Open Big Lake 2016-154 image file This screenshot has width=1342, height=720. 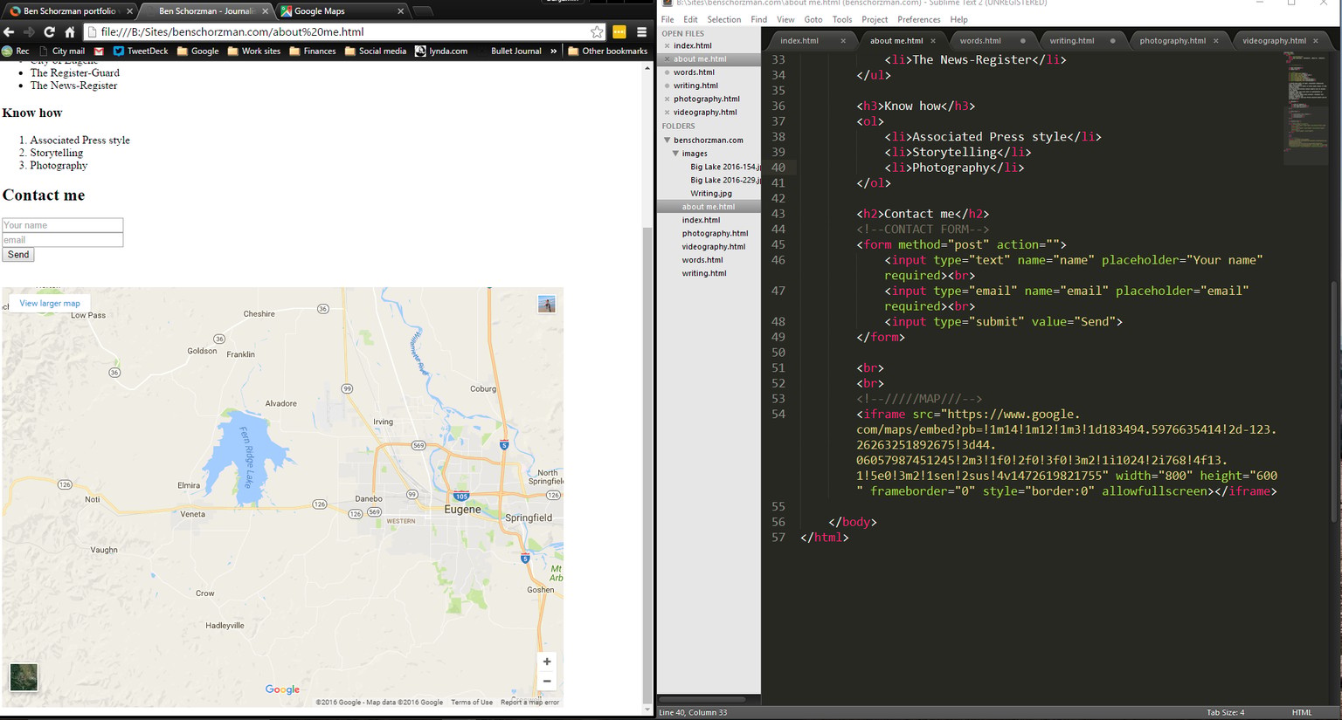click(724, 167)
